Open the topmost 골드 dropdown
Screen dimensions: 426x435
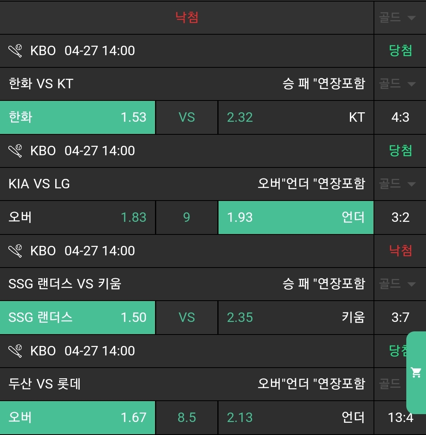(398, 18)
